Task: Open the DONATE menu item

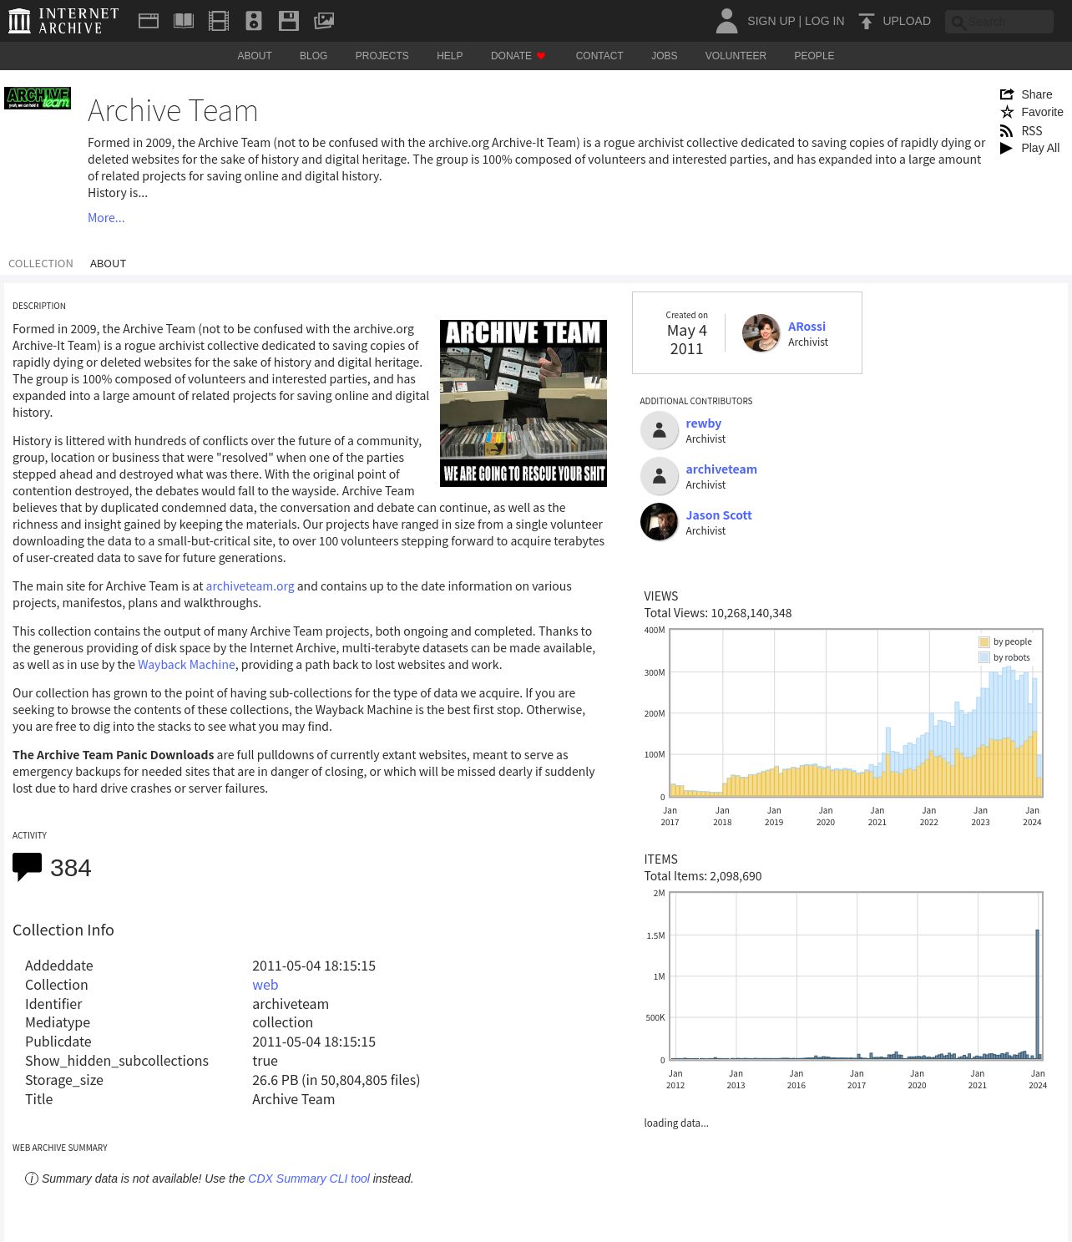Action: pos(518,56)
